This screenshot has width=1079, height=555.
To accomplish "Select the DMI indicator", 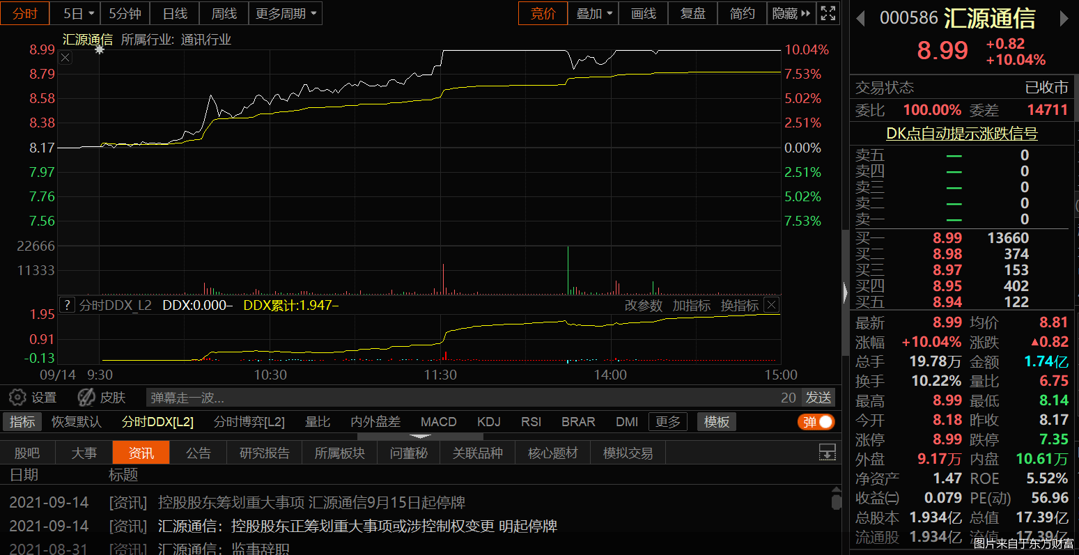I will click(627, 422).
